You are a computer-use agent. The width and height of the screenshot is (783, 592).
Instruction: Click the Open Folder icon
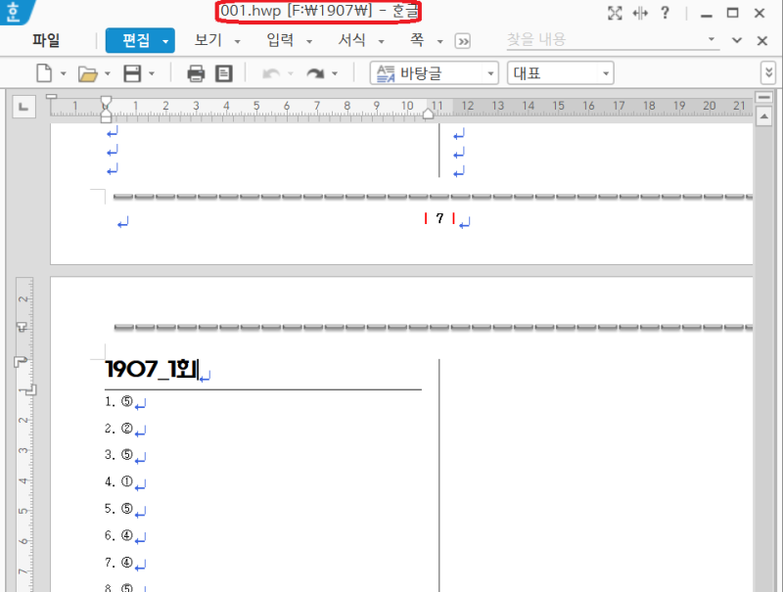pyautogui.click(x=87, y=73)
